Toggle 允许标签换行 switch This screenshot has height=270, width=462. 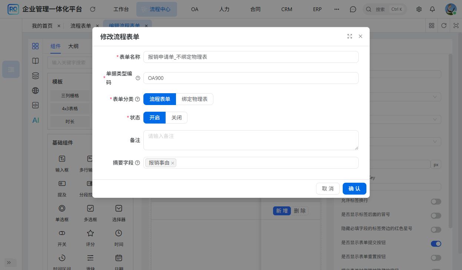(436, 202)
